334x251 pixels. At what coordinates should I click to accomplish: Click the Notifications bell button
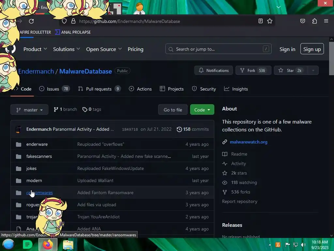(x=213, y=71)
